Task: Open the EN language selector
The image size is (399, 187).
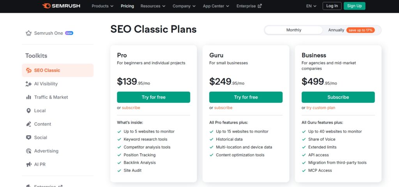Action: point(311,6)
